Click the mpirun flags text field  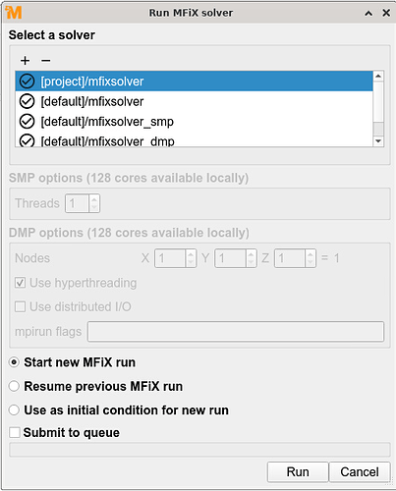tap(236, 332)
